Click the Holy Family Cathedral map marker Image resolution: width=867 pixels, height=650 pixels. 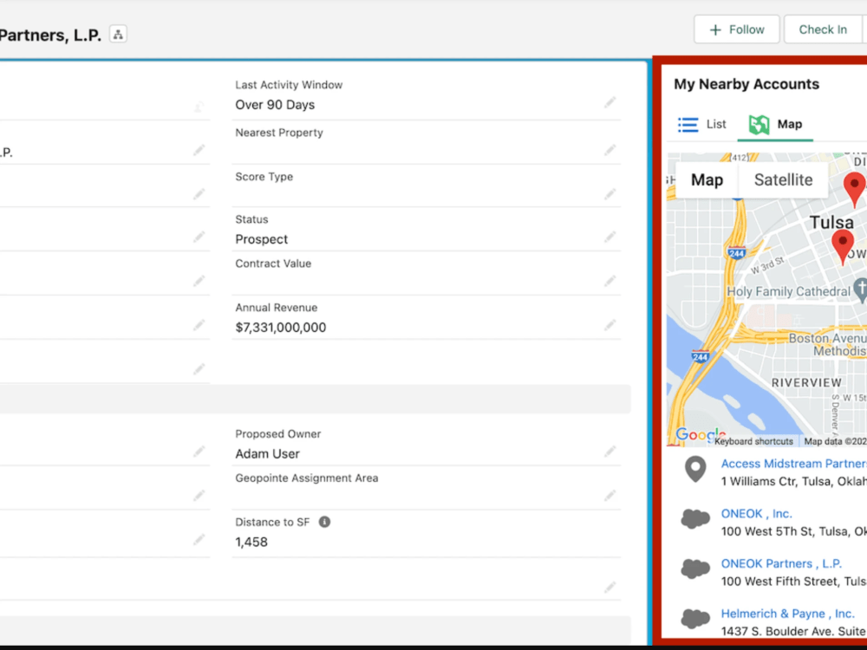[860, 290]
